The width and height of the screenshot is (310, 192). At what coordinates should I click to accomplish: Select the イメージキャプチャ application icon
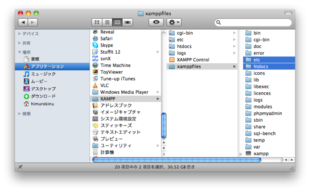[95, 112]
